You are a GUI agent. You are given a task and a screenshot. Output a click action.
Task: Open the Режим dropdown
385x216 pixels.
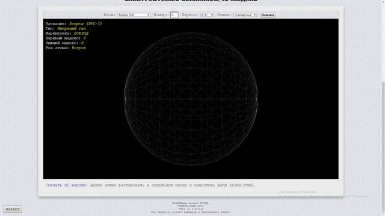(245, 15)
